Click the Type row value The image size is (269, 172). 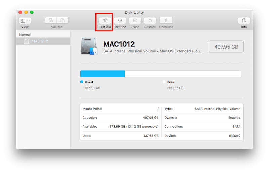tap(218, 109)
